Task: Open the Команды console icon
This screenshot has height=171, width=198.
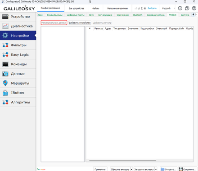Action: click(x=5, y=64)
